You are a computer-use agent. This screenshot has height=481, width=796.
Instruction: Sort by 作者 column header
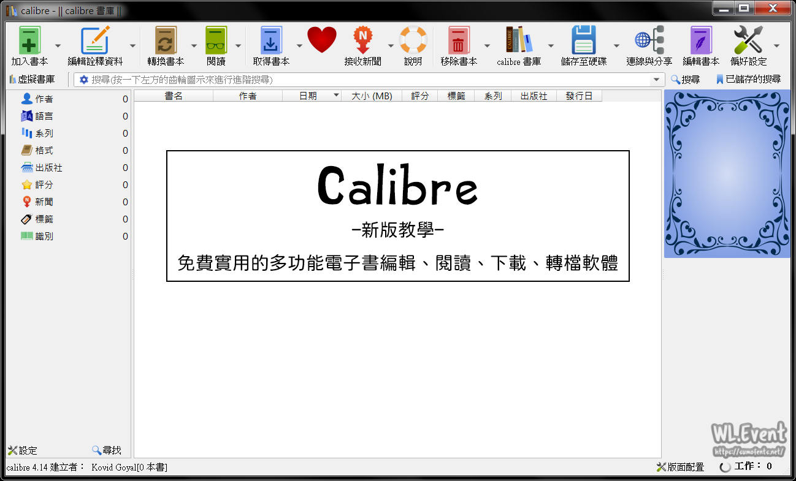248,96
